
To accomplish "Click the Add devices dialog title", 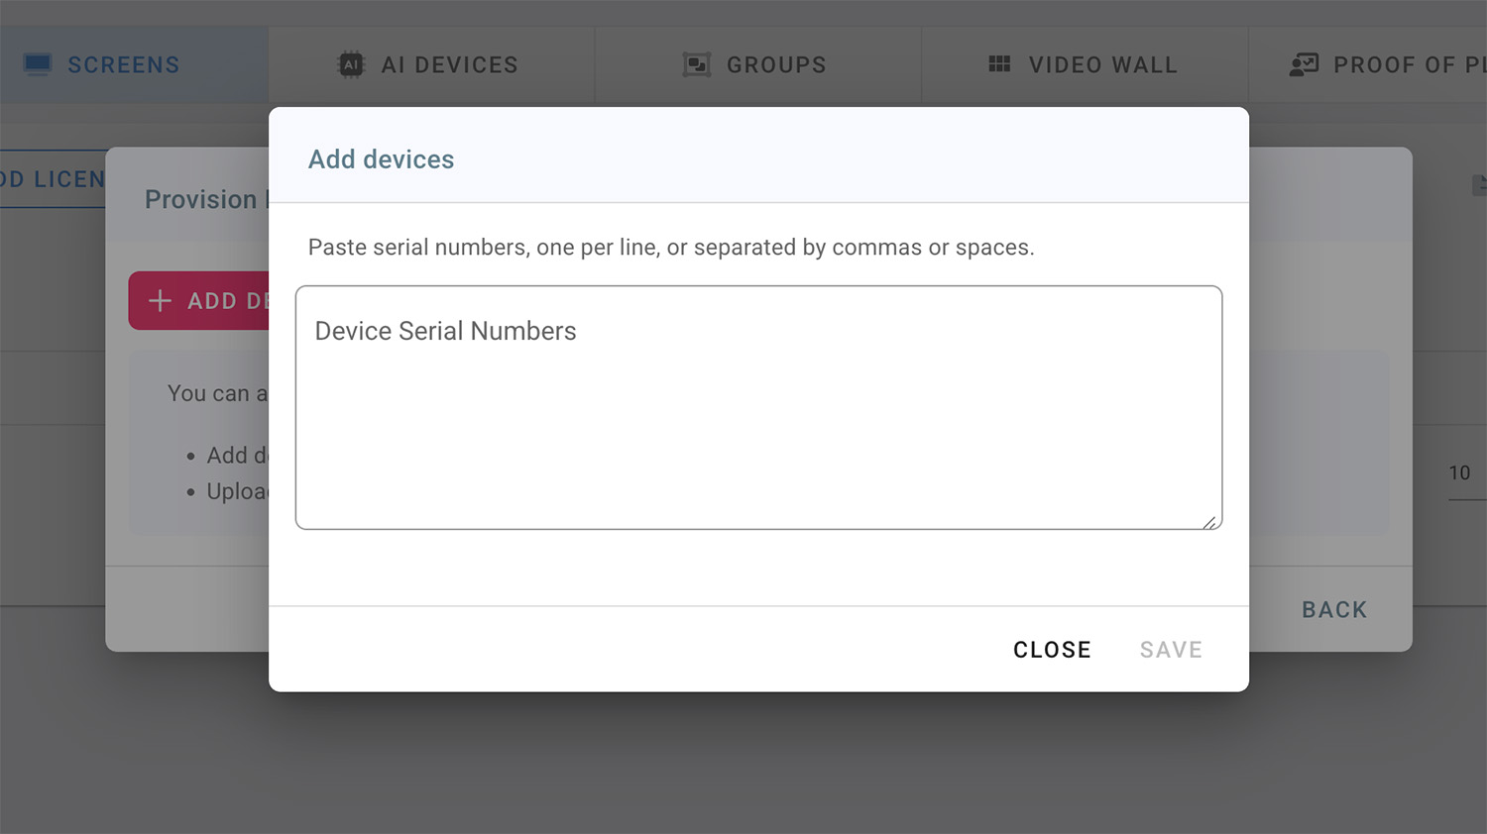I will pos(381,159).
